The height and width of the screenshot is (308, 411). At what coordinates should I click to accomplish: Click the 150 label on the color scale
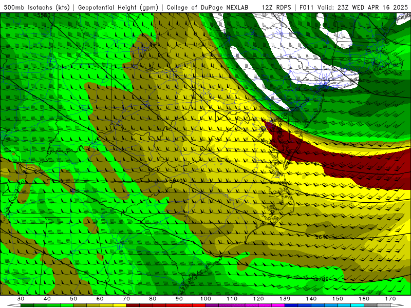(338, 299)
